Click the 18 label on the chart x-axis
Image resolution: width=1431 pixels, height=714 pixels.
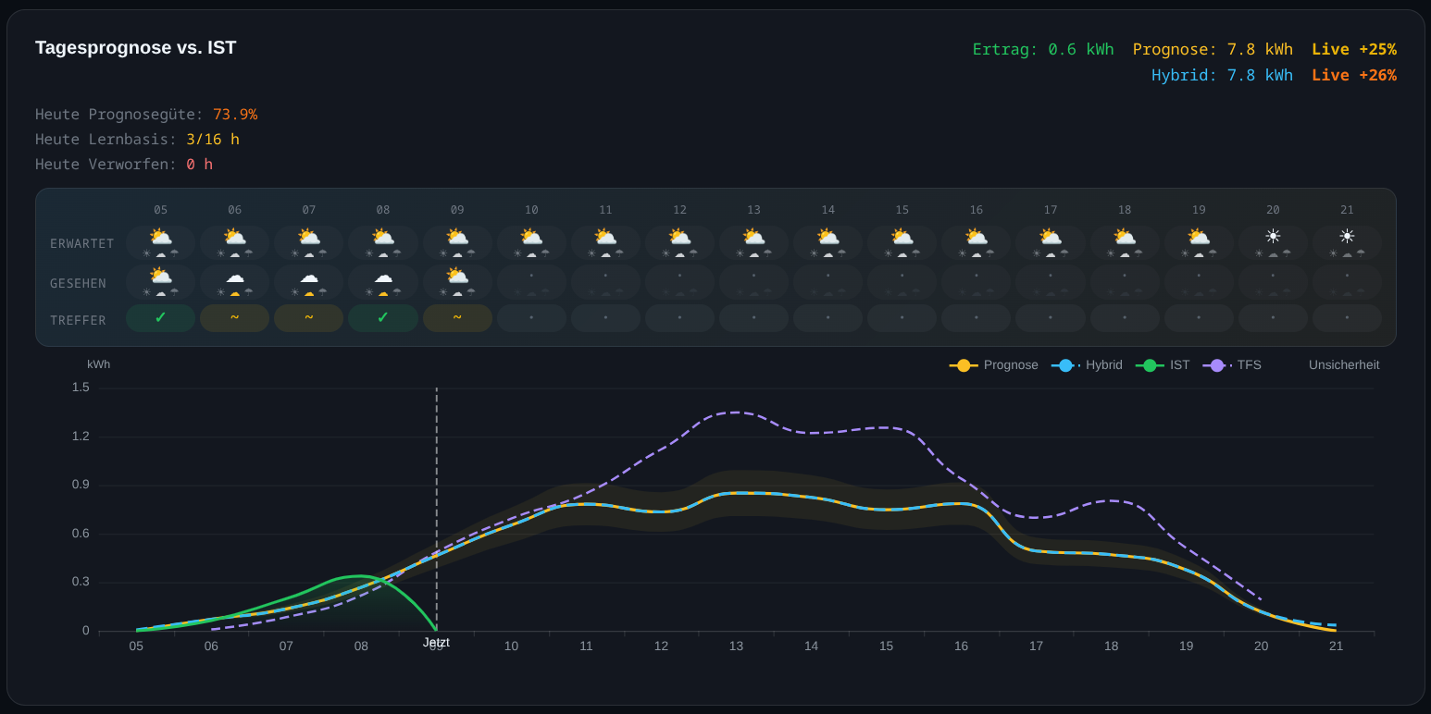pos(1111,646)
